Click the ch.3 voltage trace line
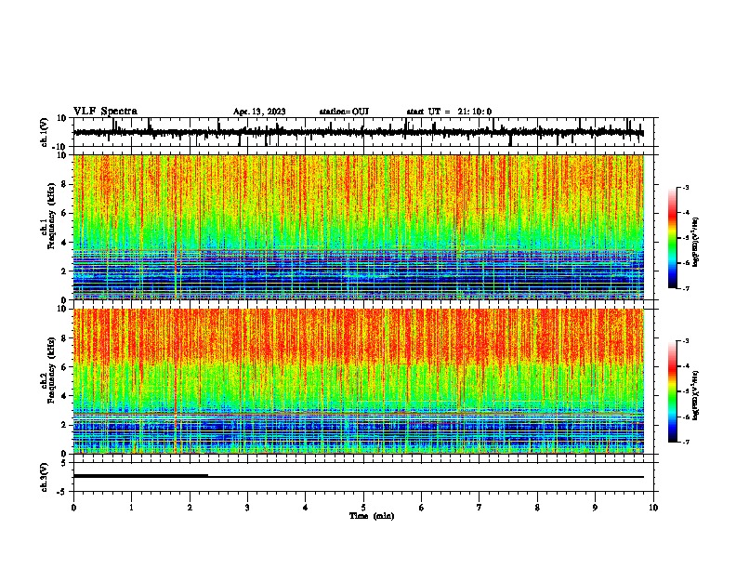 359,477
